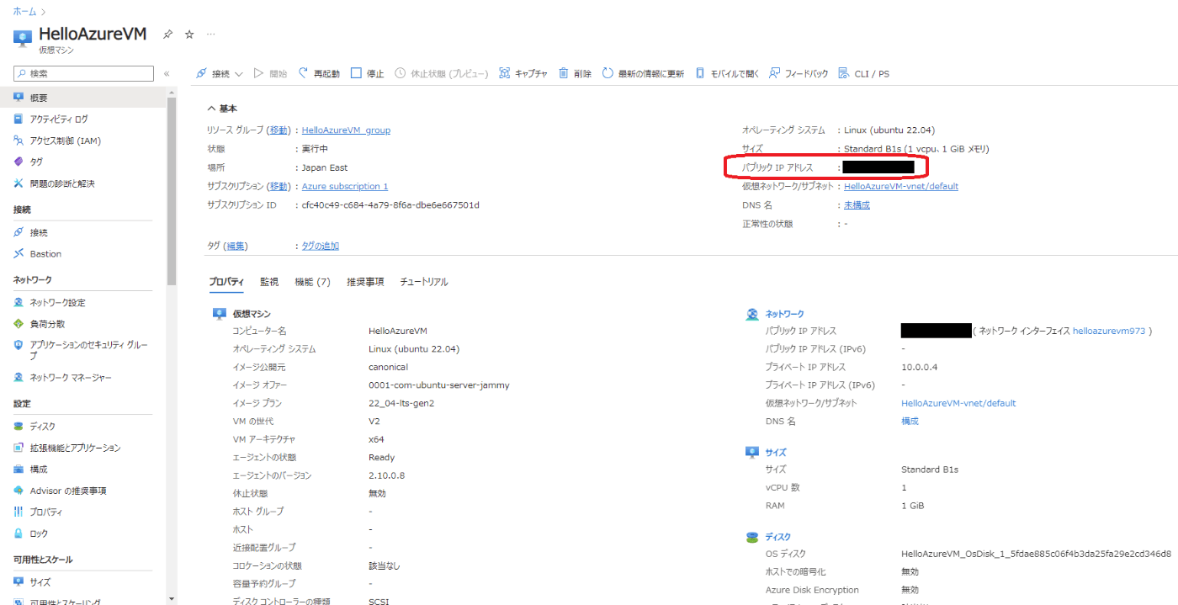The height and width of the screenshot is (605, 1178).
Task: Click subscription ID value cfc40c49-c684
Action: (x=390, y=205)
